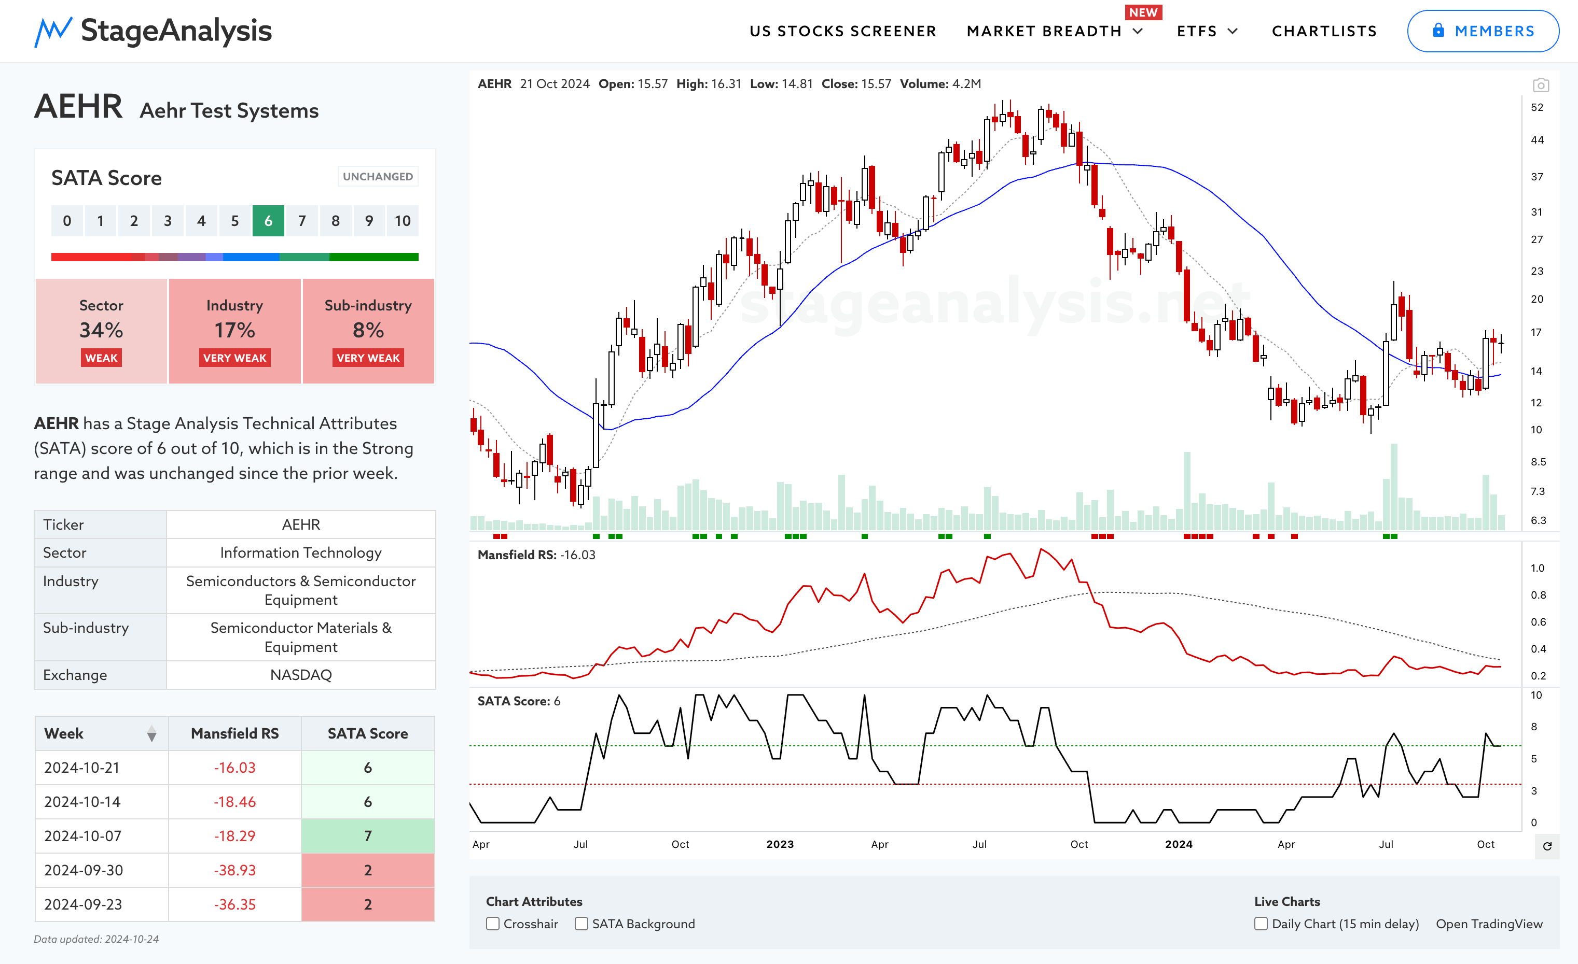Click Semiconductor Materials & Equipment sub-industry value
The image size is (1578, 964).
coord(300,637)
